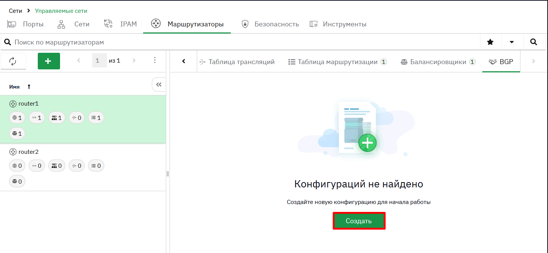This screenshot has height=253, width=548.
Task: Click the panel splitter handle
Action: 168,174
